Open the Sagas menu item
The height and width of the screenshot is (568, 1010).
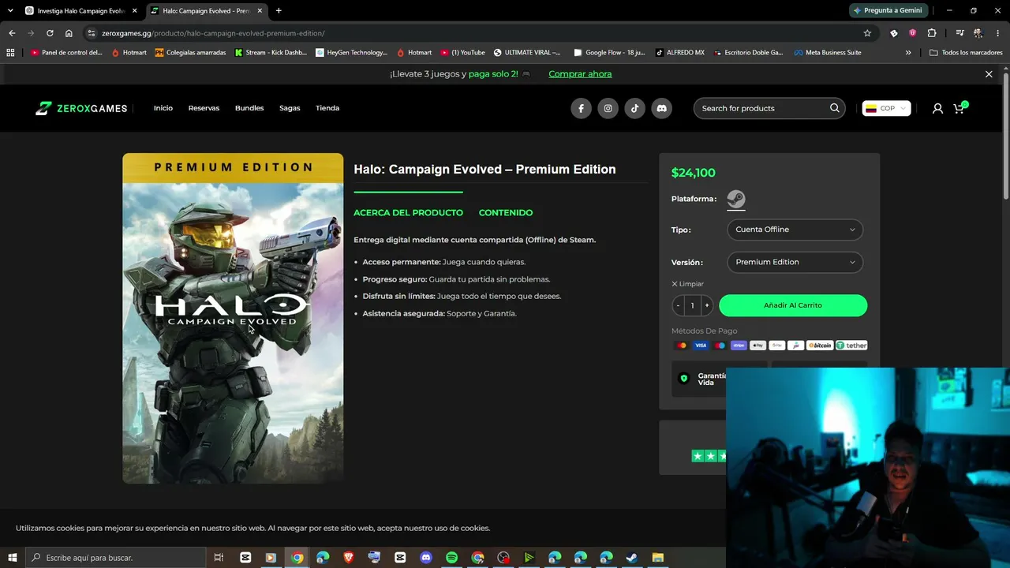pos(290,108)
